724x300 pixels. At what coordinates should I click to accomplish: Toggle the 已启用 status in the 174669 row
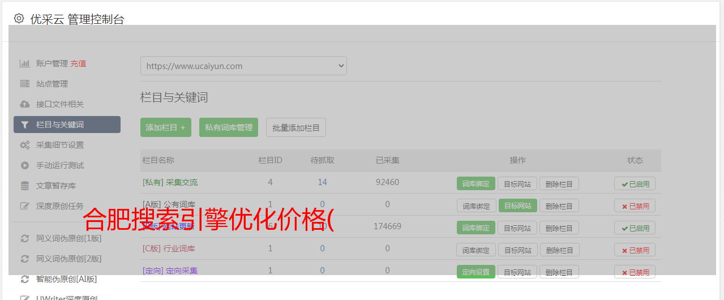tap(635, 228)
